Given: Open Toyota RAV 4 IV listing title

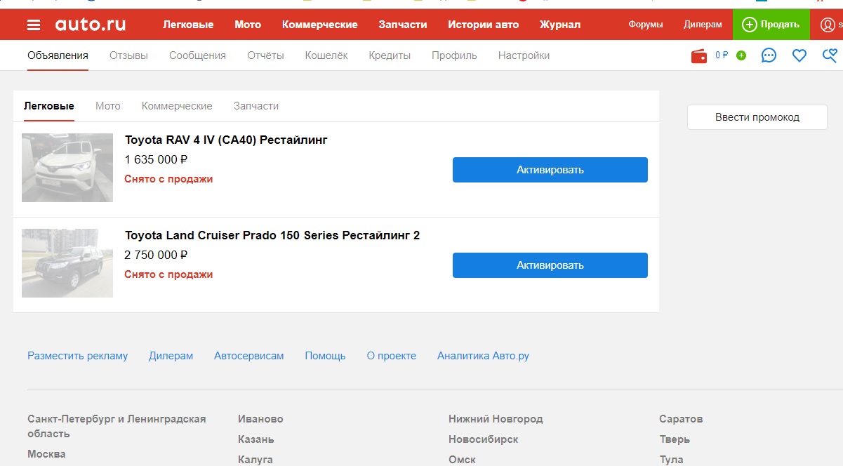Looking at the screenshot, I should 226,140.
